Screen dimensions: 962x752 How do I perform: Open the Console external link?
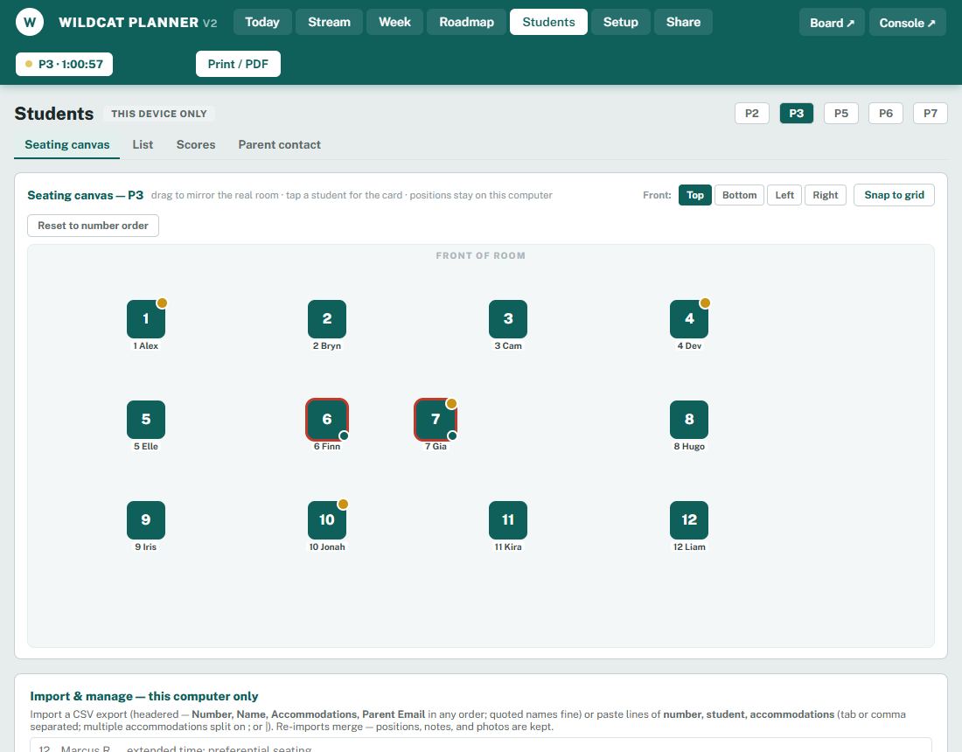tap(908, 23)
